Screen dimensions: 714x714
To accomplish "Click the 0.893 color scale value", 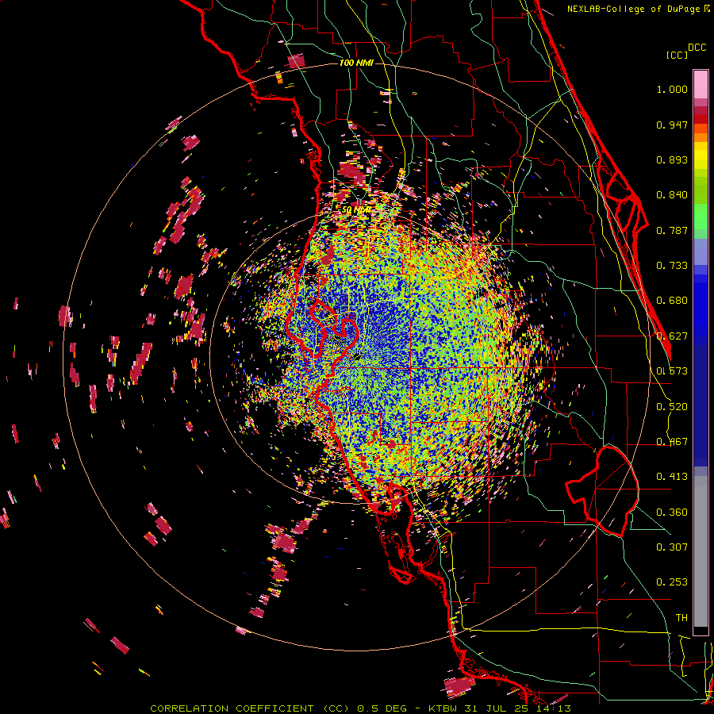I will (x=672, y=159).
